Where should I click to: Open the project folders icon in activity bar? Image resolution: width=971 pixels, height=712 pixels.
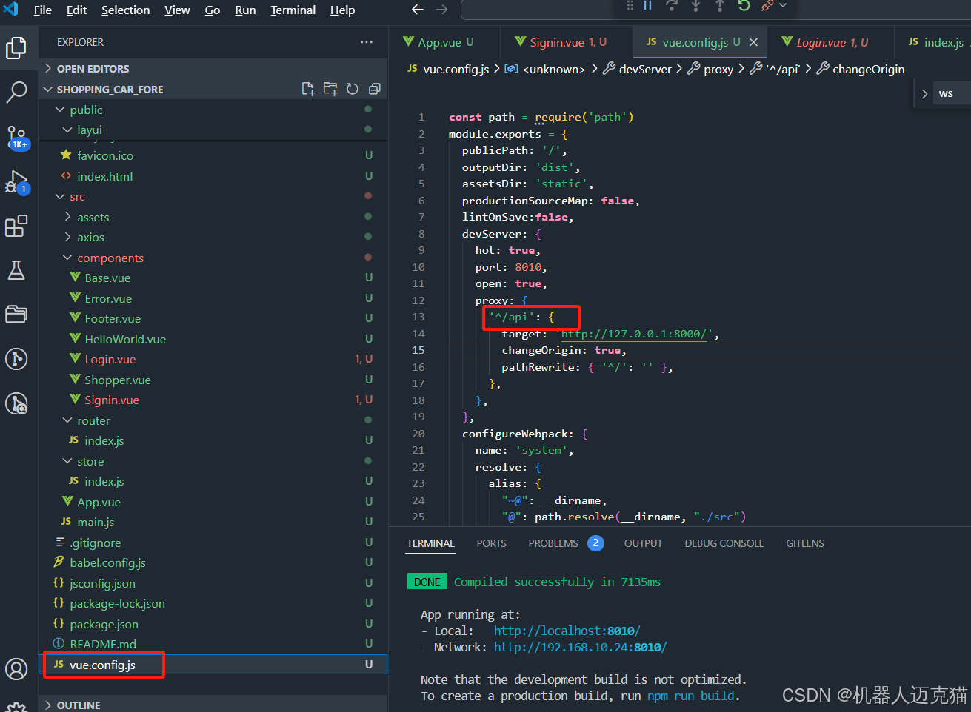tap(16, 314)
